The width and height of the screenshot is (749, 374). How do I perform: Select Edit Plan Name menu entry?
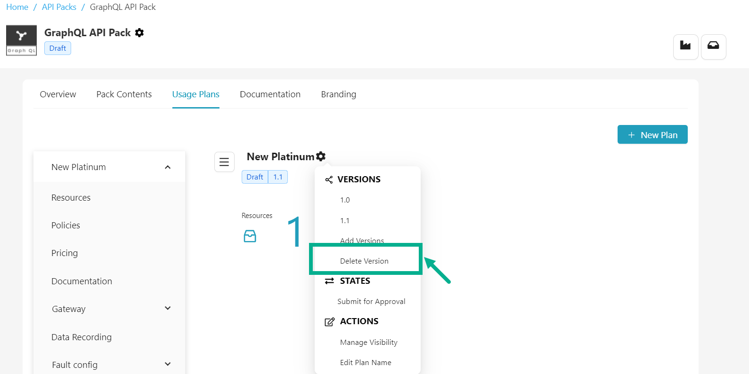(366, 363)
